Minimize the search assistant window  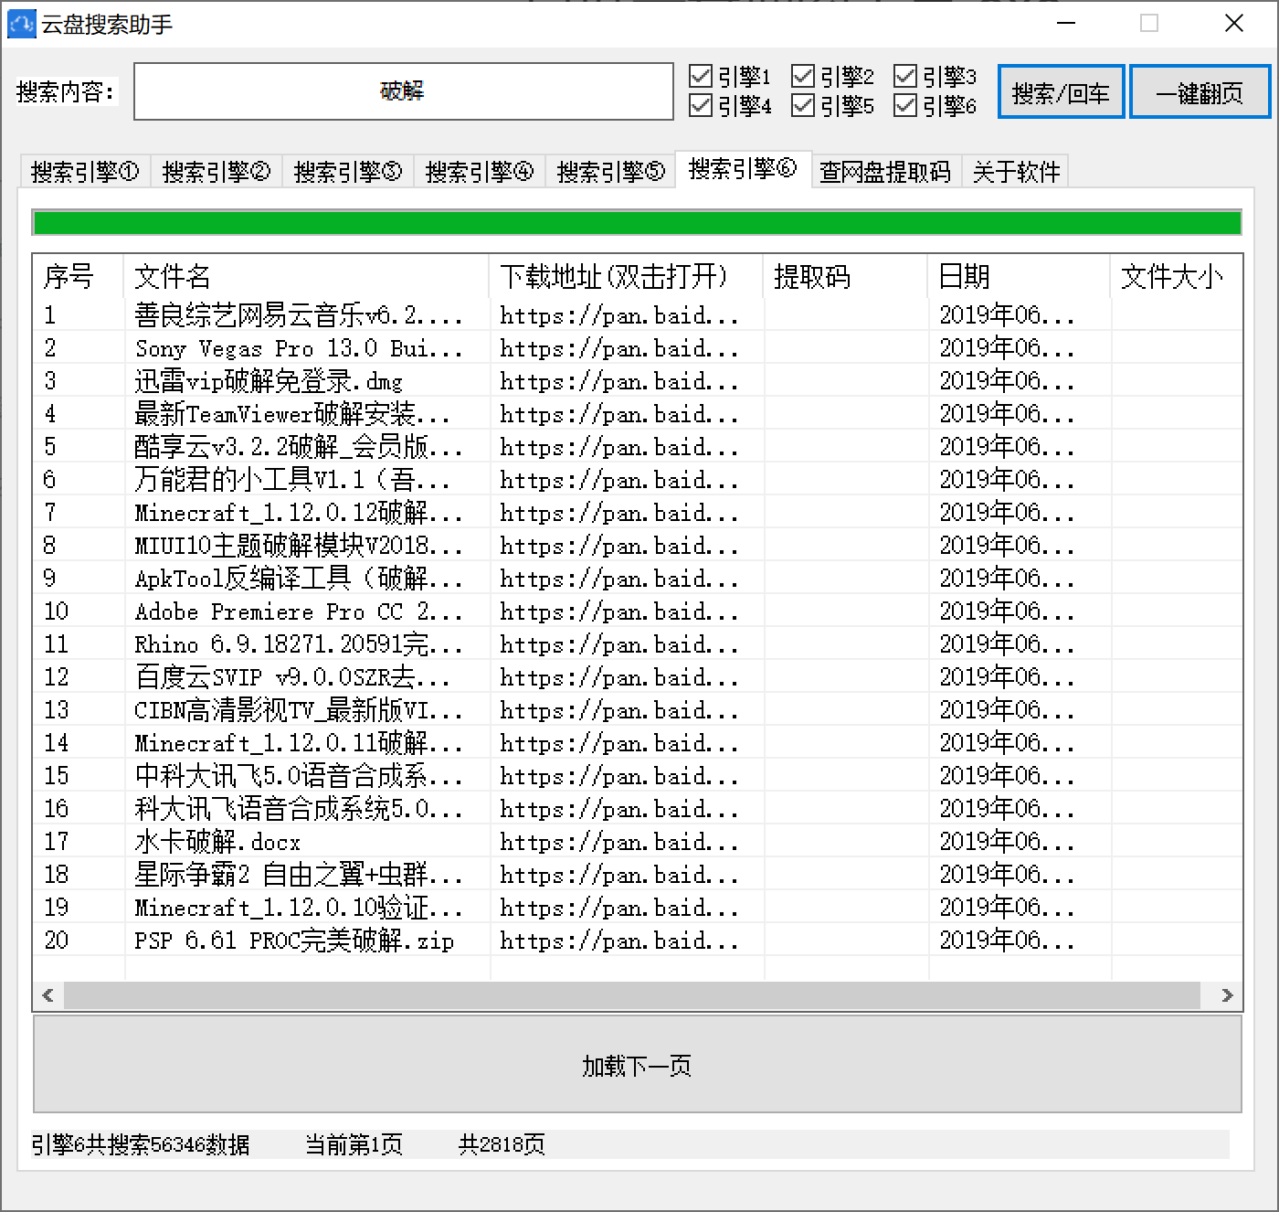[x=1065, y=24]
